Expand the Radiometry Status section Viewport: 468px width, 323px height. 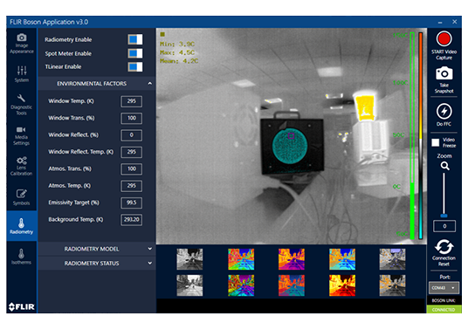pos(96,263)
